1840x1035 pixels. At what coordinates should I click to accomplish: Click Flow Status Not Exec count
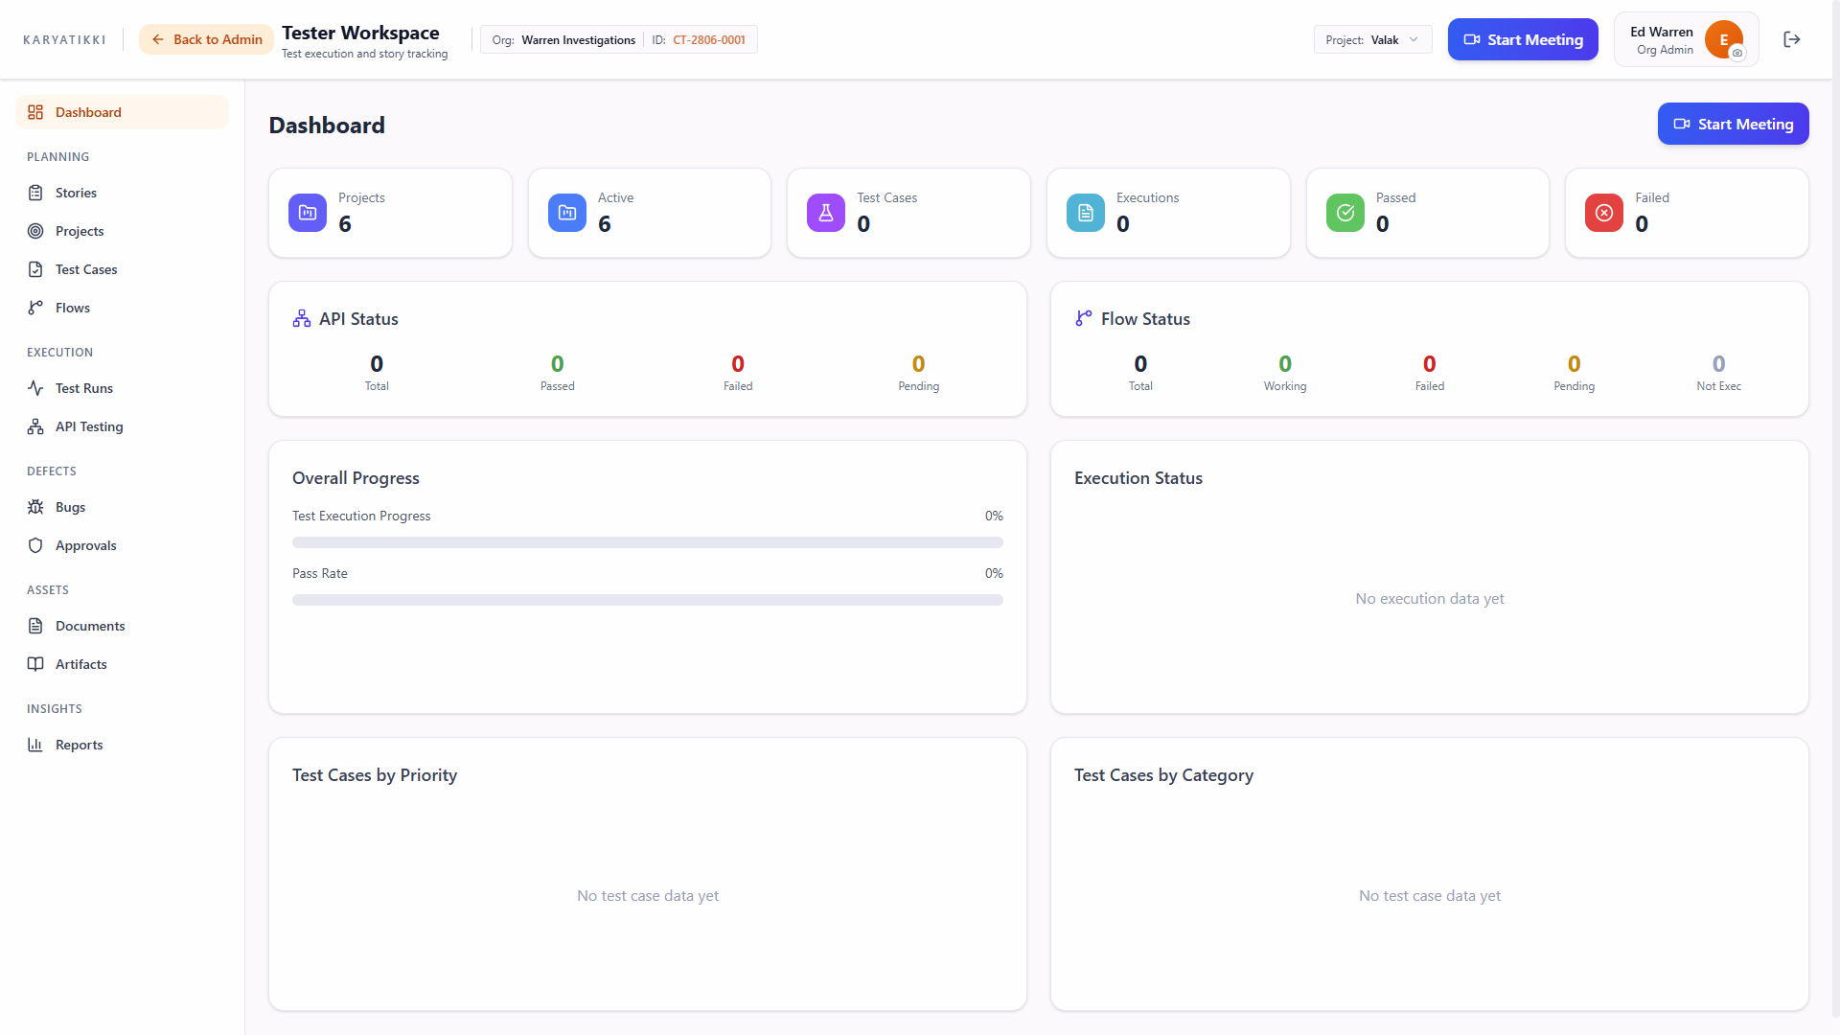coord(1718,364)
